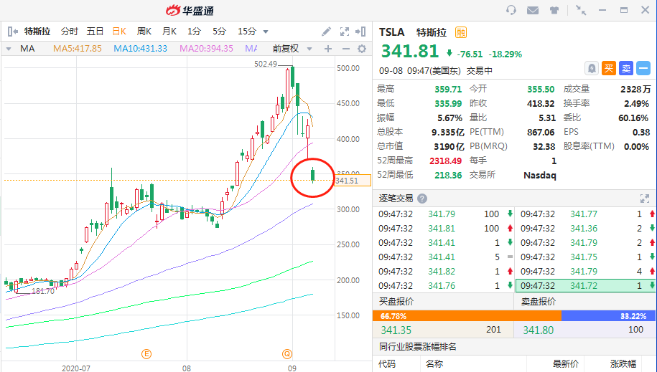The height and width of the screenshot is (372, 657).
Task: Click the TSLA ticker symbol
Action: (x=392, y=32)
